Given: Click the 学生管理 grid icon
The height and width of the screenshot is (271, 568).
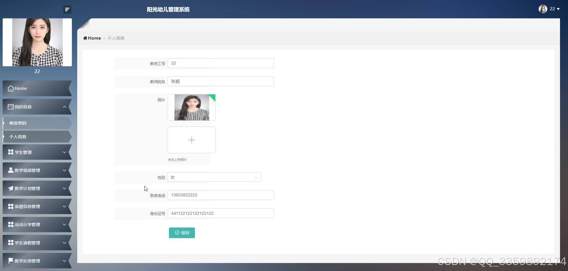Looking at the screenshot, I should click(x=10, y=152).
